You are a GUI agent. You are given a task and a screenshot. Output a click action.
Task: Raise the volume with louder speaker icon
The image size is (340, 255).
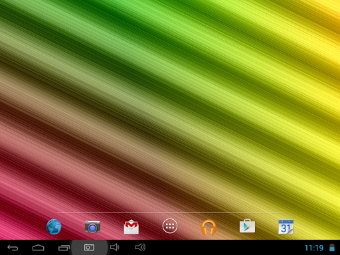click(x=140, y=247)
